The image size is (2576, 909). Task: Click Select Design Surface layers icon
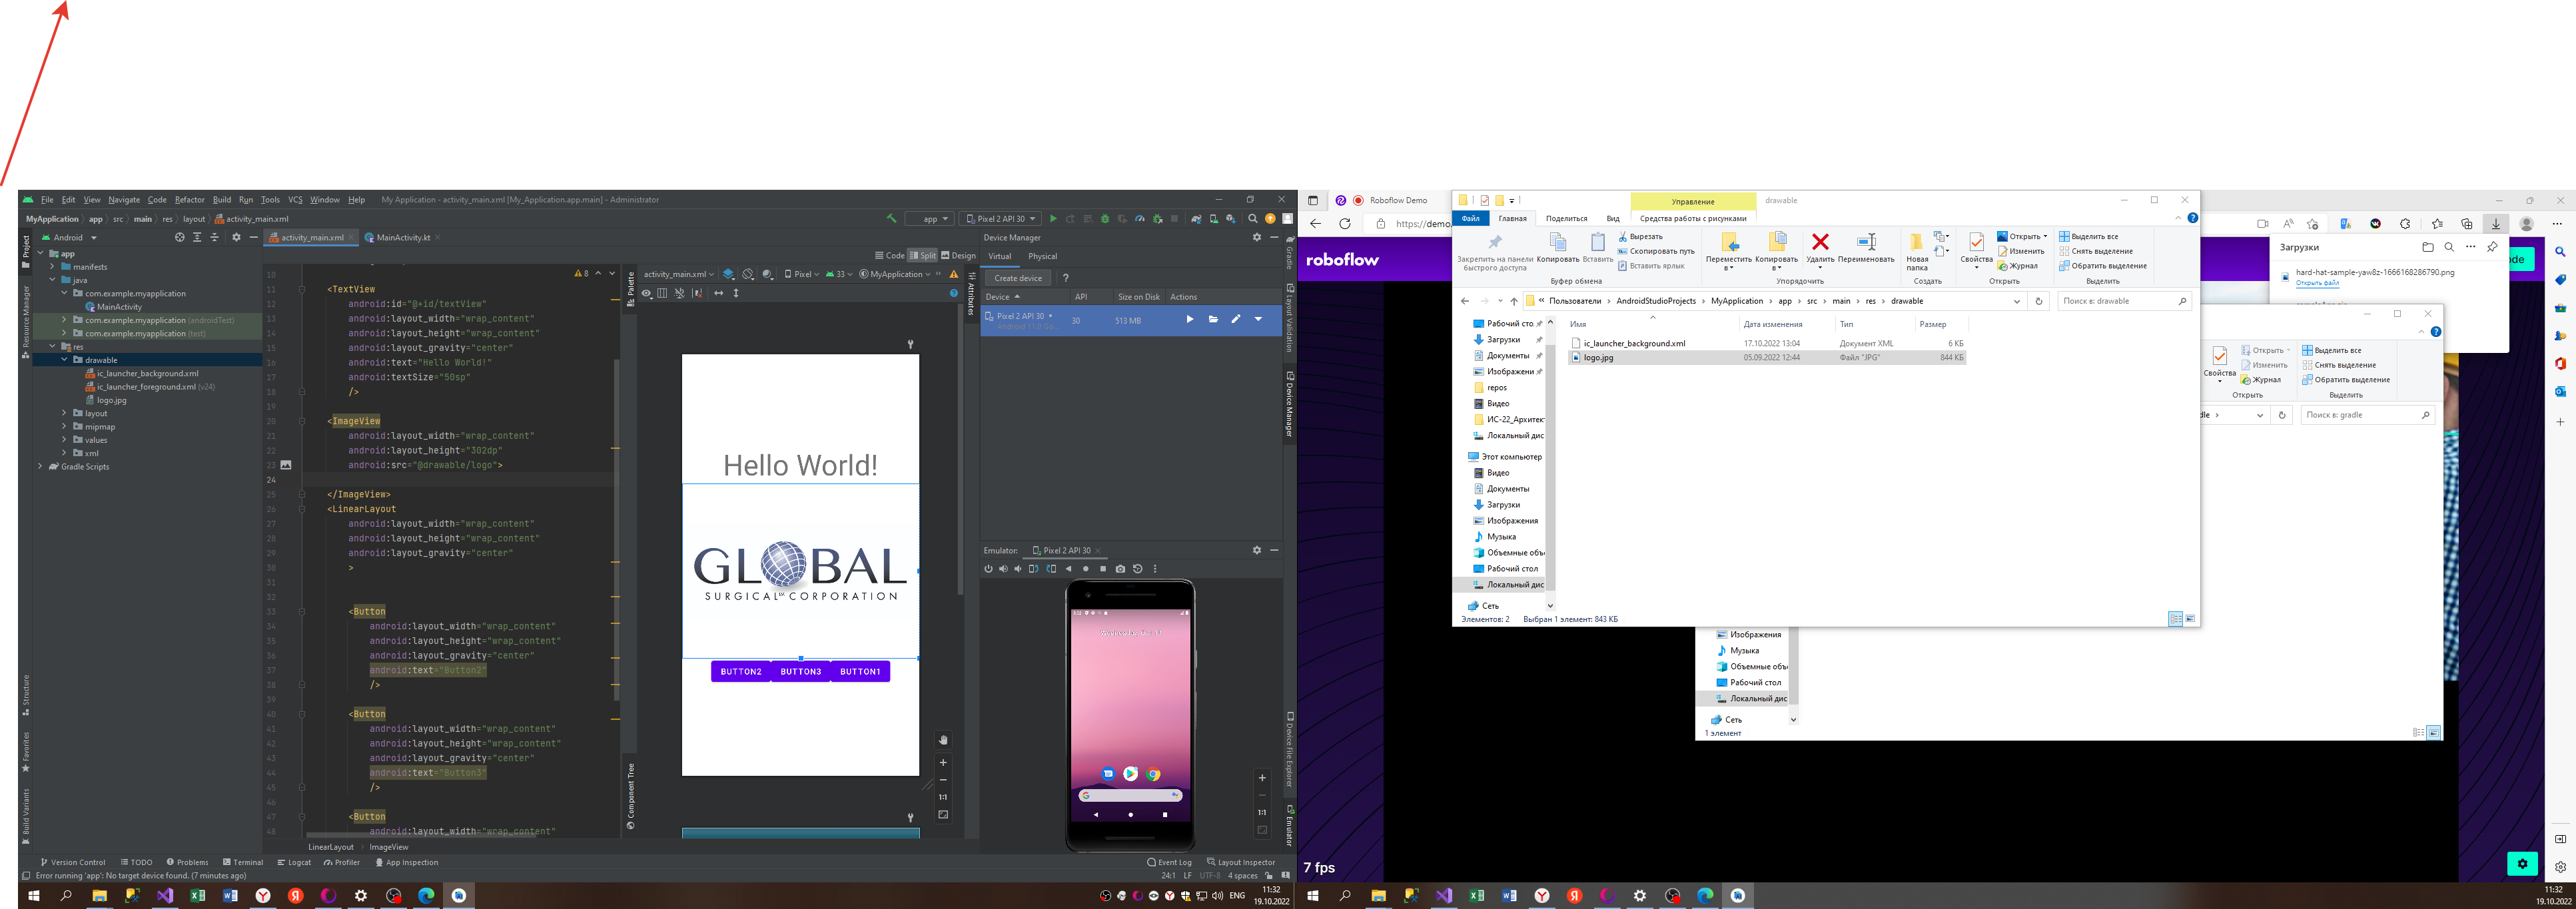[x=729, y=274]
